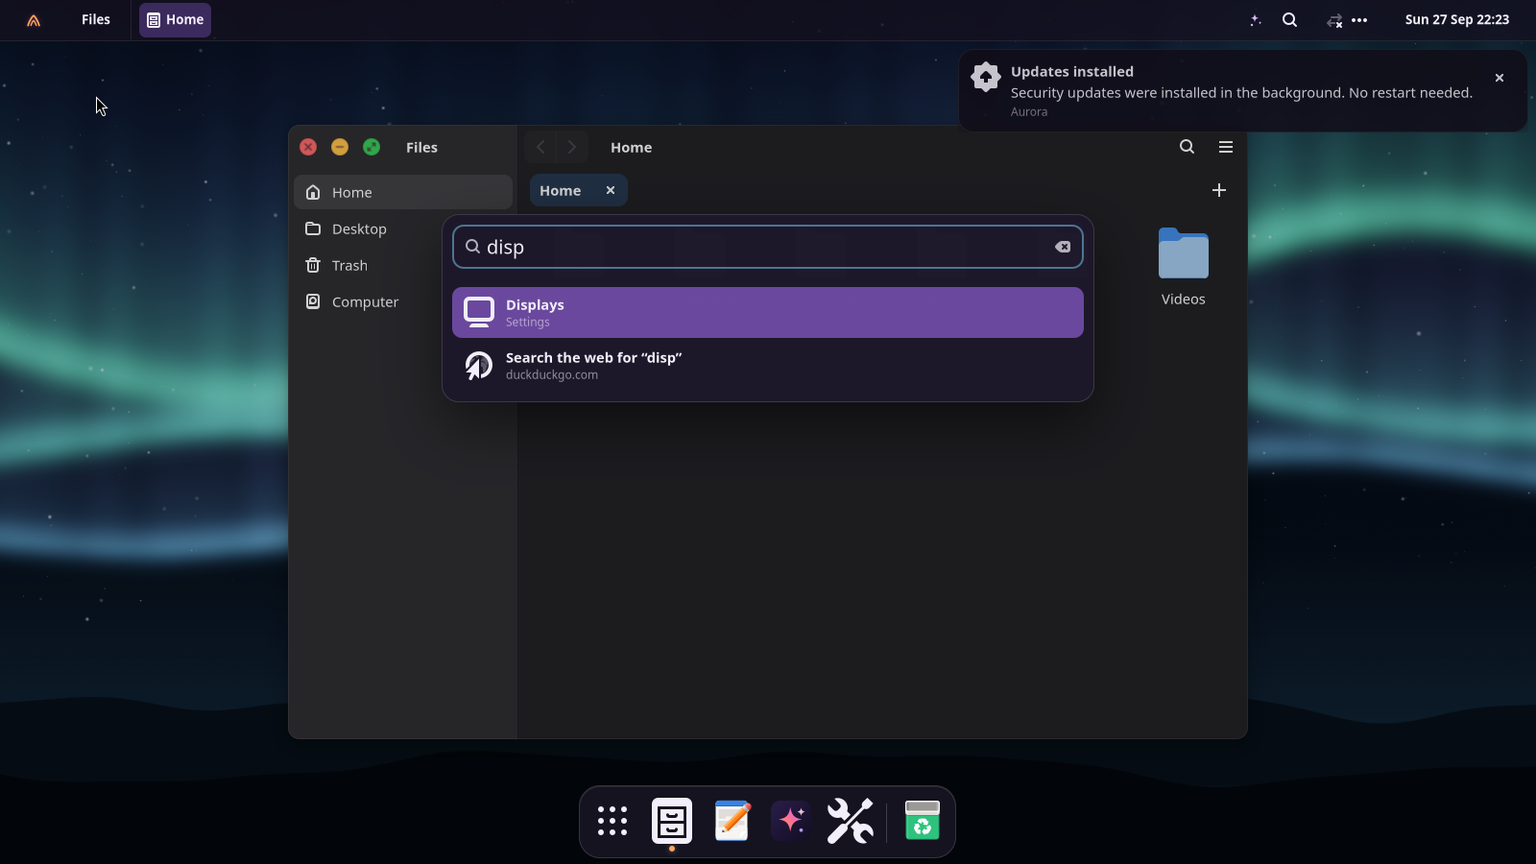Launch the wrench and screwdriver tools app in dock
This screenshot has height=864, width=1536.
[851, 821]
